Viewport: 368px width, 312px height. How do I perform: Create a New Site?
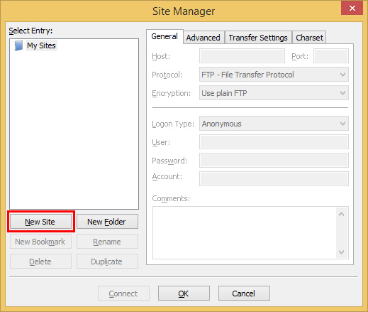tap(40, 222)
